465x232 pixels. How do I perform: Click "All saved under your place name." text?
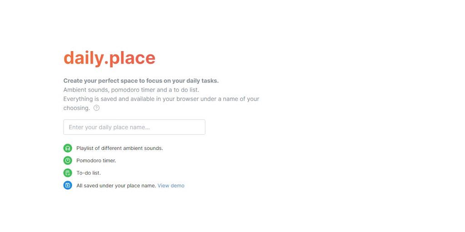pyautogui.click(x=116, y=185)
